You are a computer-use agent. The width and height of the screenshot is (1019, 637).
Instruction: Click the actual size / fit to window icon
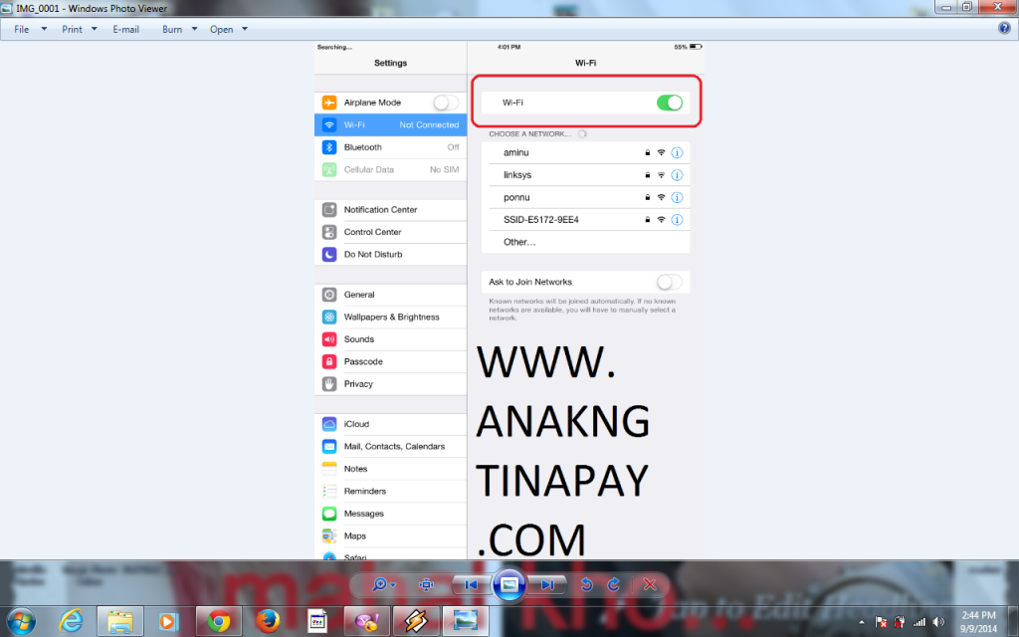[x=427, y=585]
